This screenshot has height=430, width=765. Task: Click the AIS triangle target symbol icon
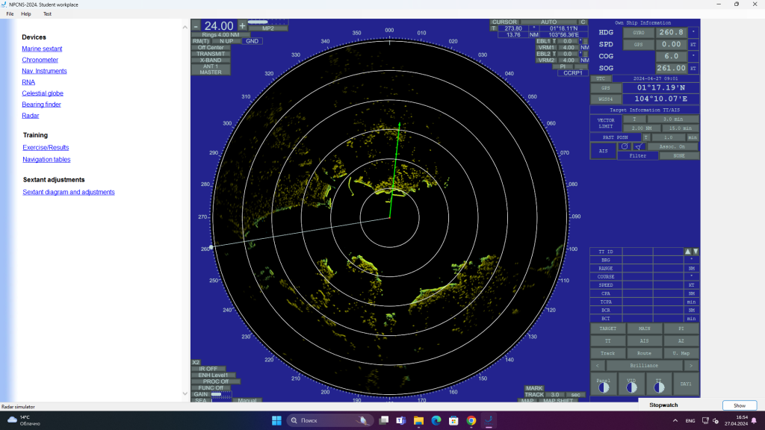[638, 146]
